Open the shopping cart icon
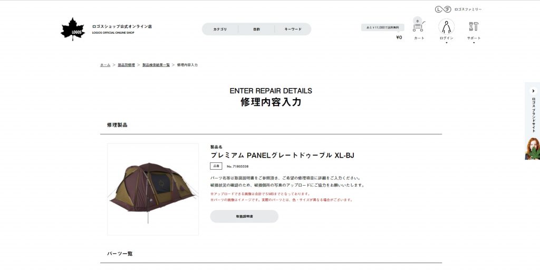Image resolution: width=540 pixels, height=270 pixels. (419, 26)
